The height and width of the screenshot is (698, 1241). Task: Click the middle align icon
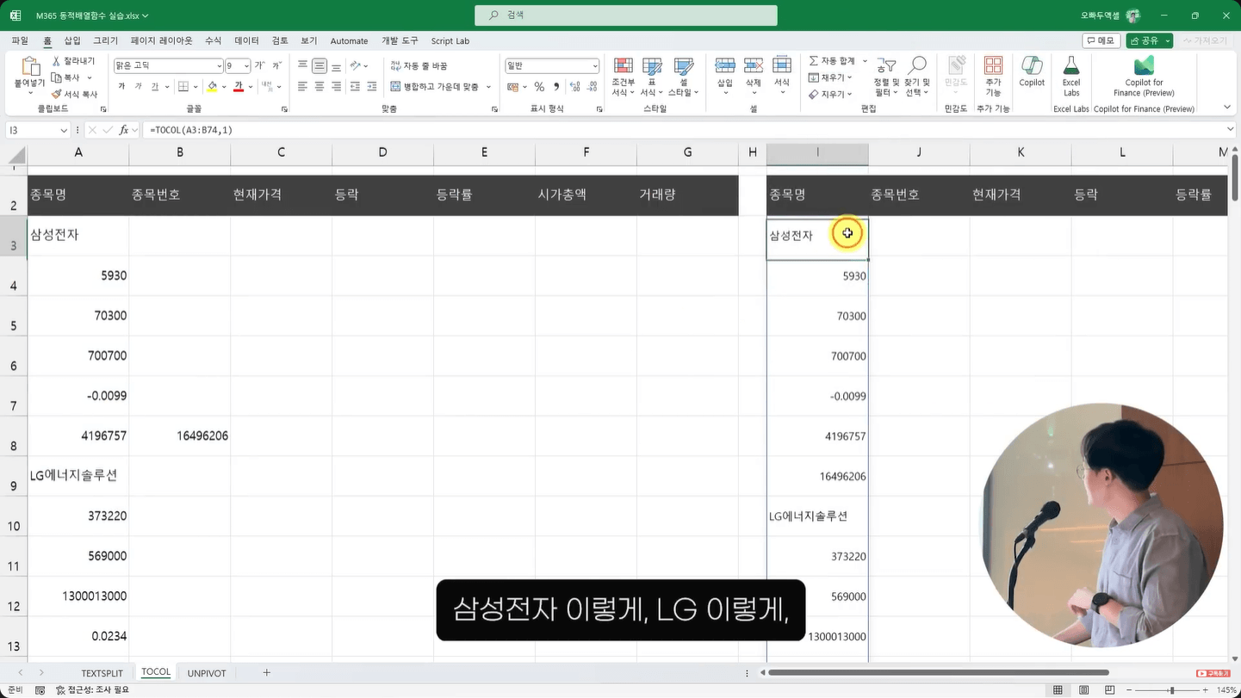point(320,65)
